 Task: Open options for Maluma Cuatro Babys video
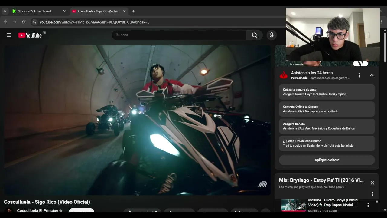pos(368,205)
